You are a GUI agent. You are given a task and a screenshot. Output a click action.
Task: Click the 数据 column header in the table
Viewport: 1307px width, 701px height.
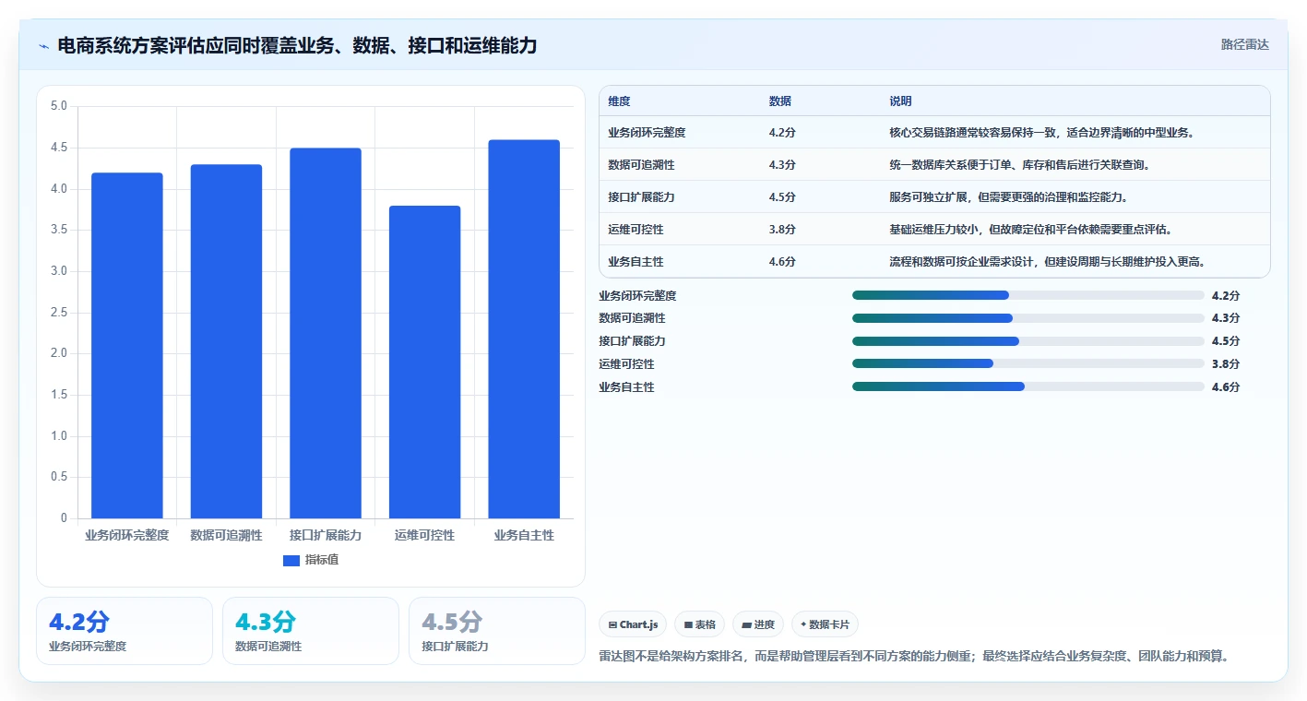tap(780, 101)
